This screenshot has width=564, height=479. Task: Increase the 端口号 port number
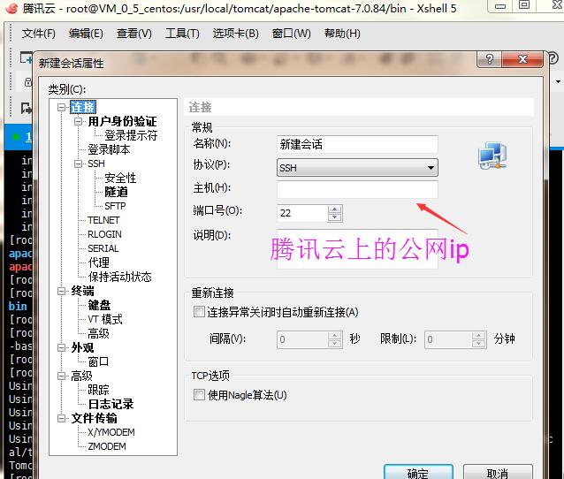(x=335, y=209)
